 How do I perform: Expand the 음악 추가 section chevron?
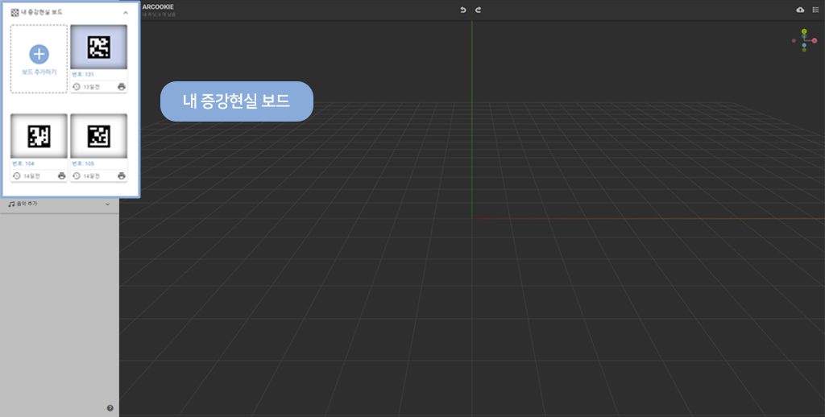107,204
